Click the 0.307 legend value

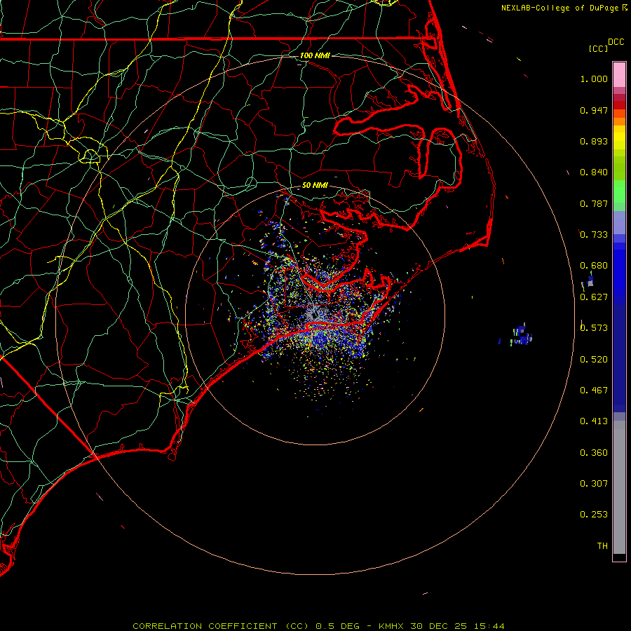[x=594, y=484]
